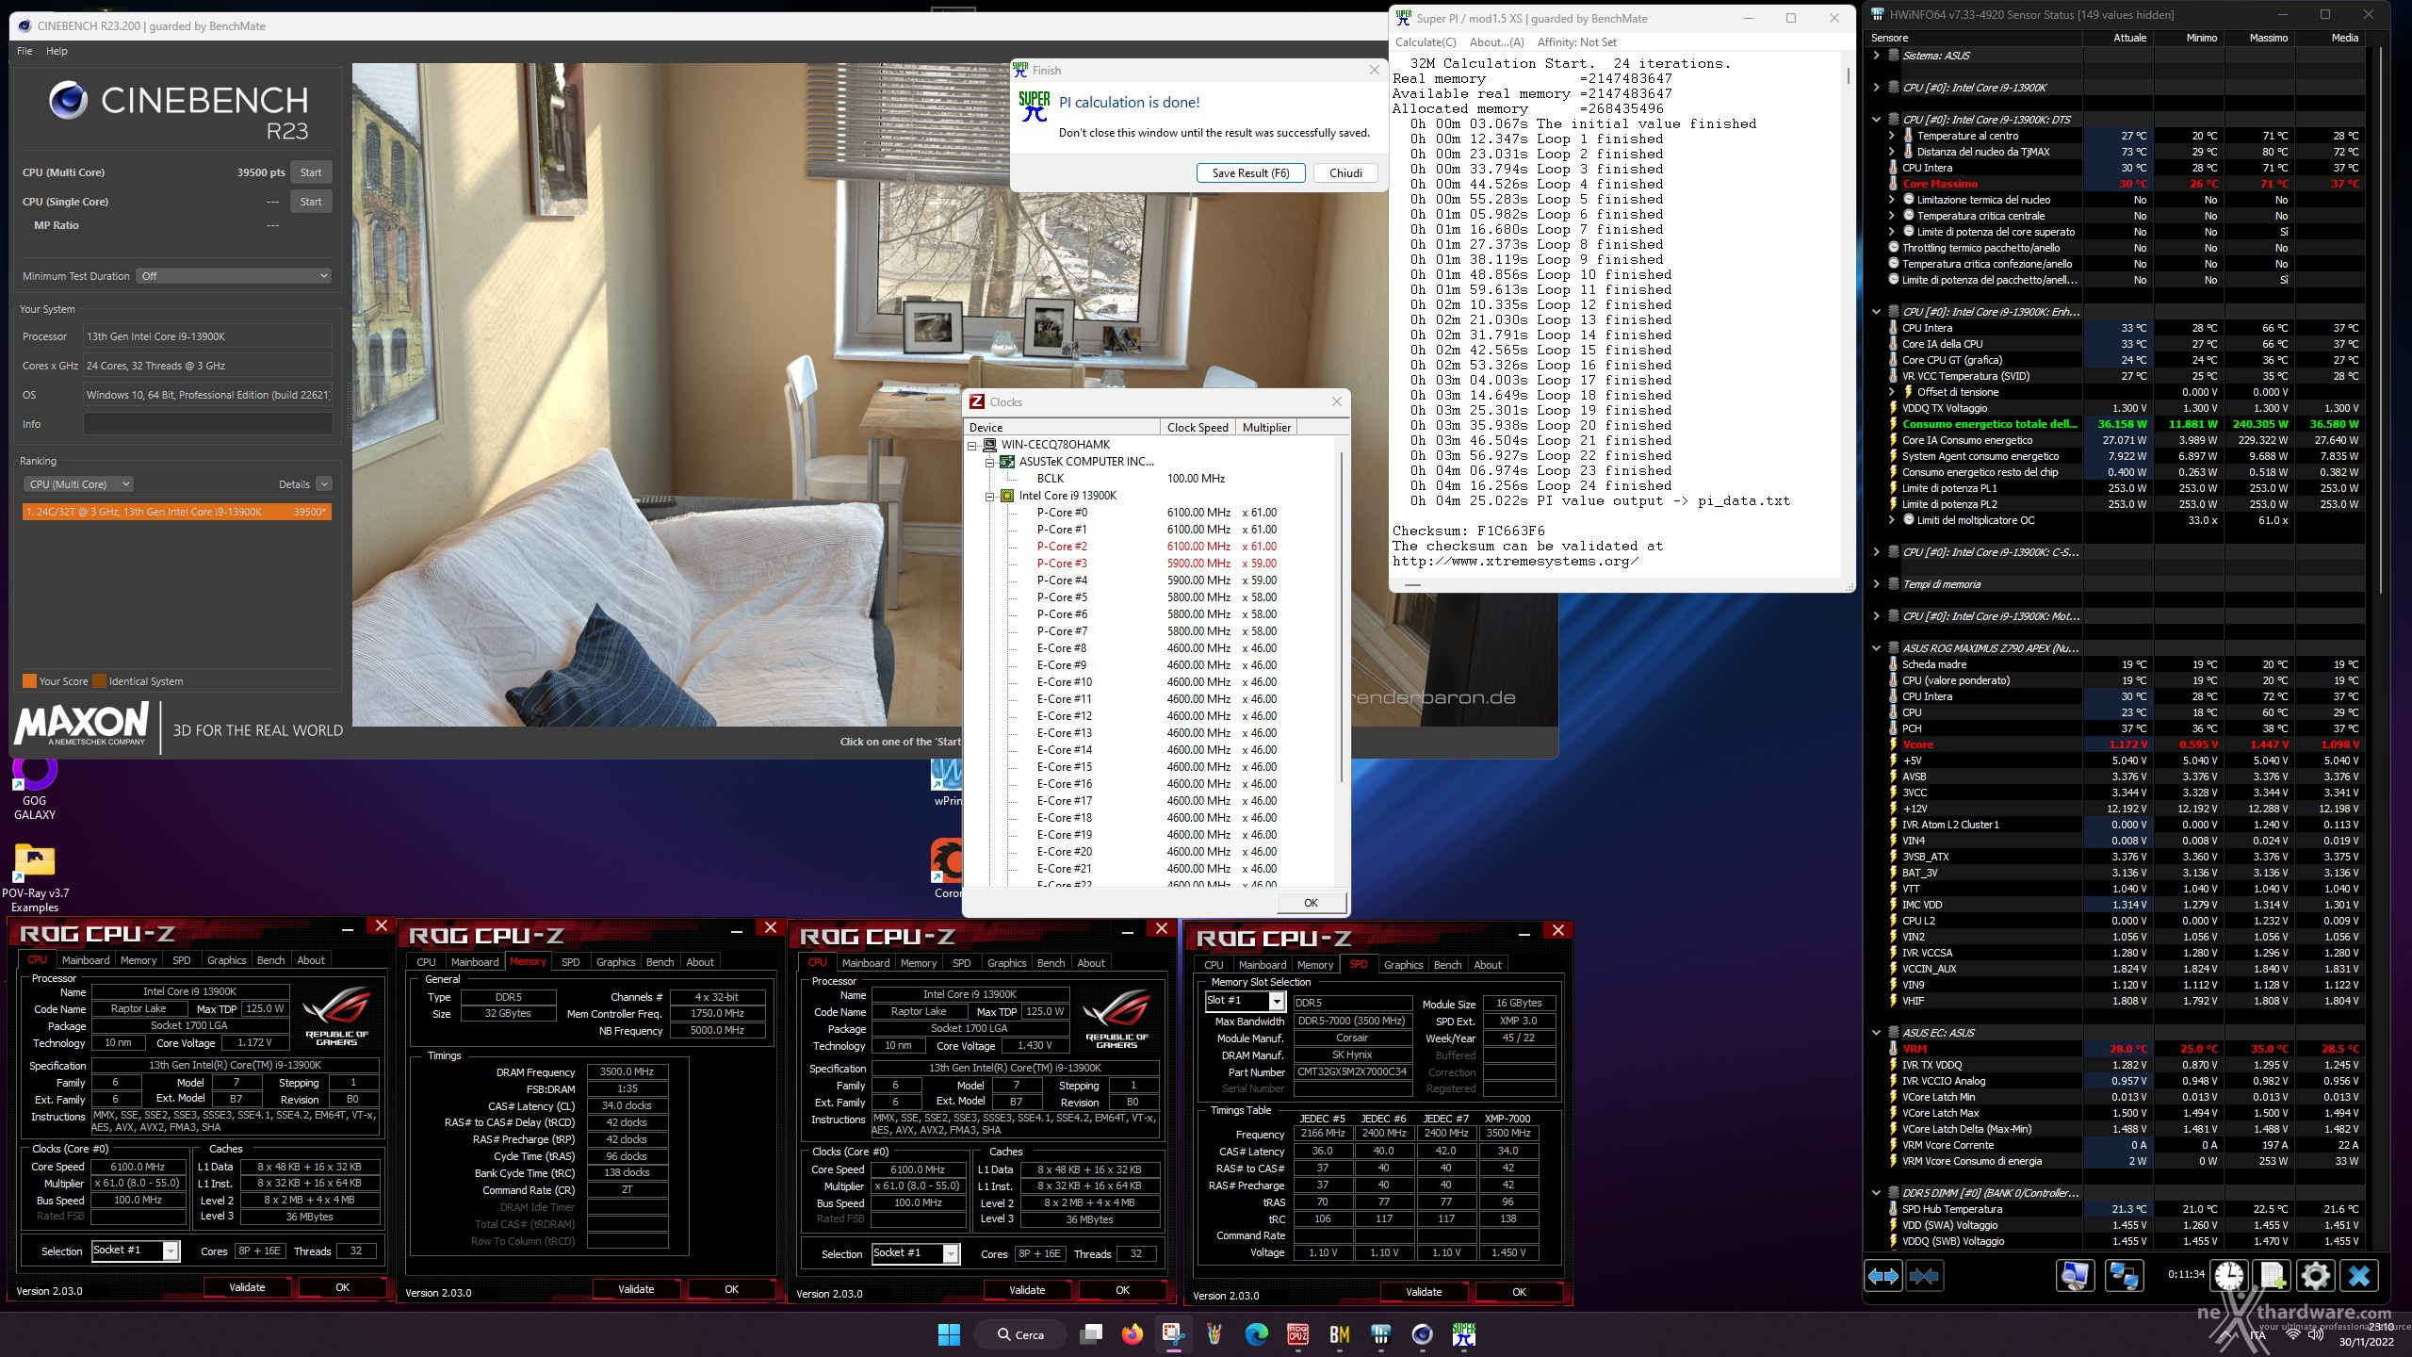Open Windows Start menu icon
The image size is (2412, 1357).
[949, 1334]
